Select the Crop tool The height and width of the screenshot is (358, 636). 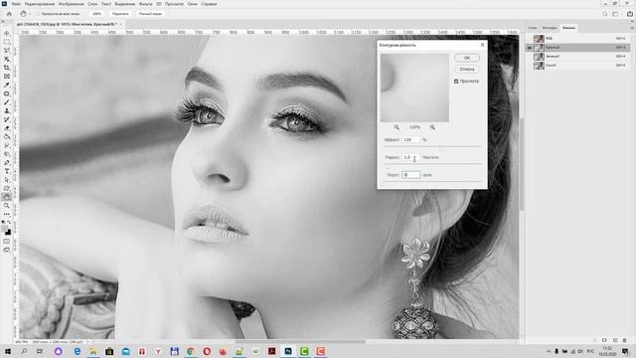pos(7,68)
